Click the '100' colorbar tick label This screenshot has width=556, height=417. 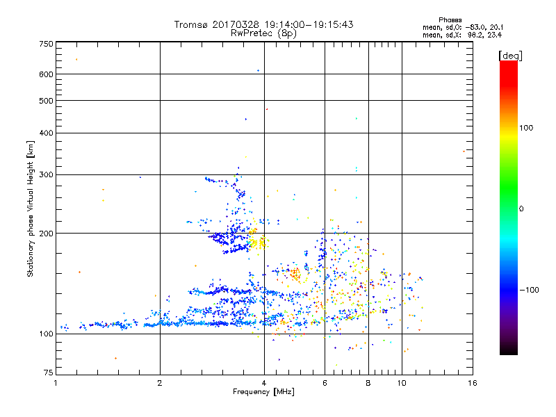click(x=526, y=128)
